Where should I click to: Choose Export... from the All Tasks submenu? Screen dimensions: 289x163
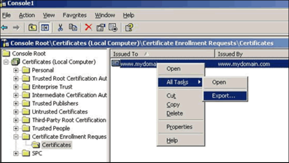(225, 96)
